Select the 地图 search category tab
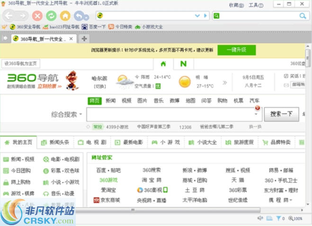The height and width of the screenshot is (226, 312). pos(190,100)
